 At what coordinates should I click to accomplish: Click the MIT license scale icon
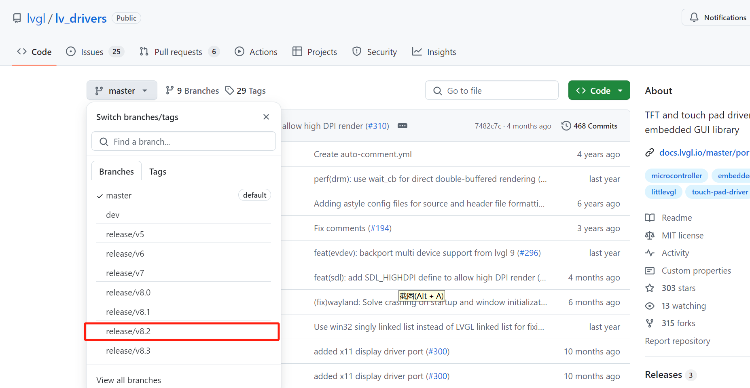pyautogui.click(x=650, y=236)
